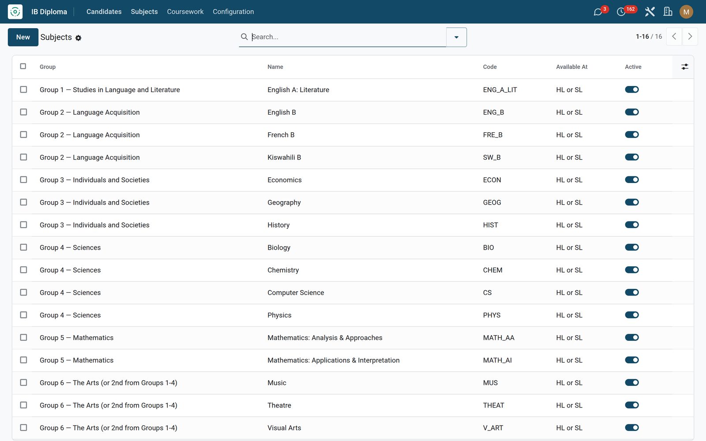Click the 1-16 / 16 pager counter
The image size is (706, 441).
point(649,37)
